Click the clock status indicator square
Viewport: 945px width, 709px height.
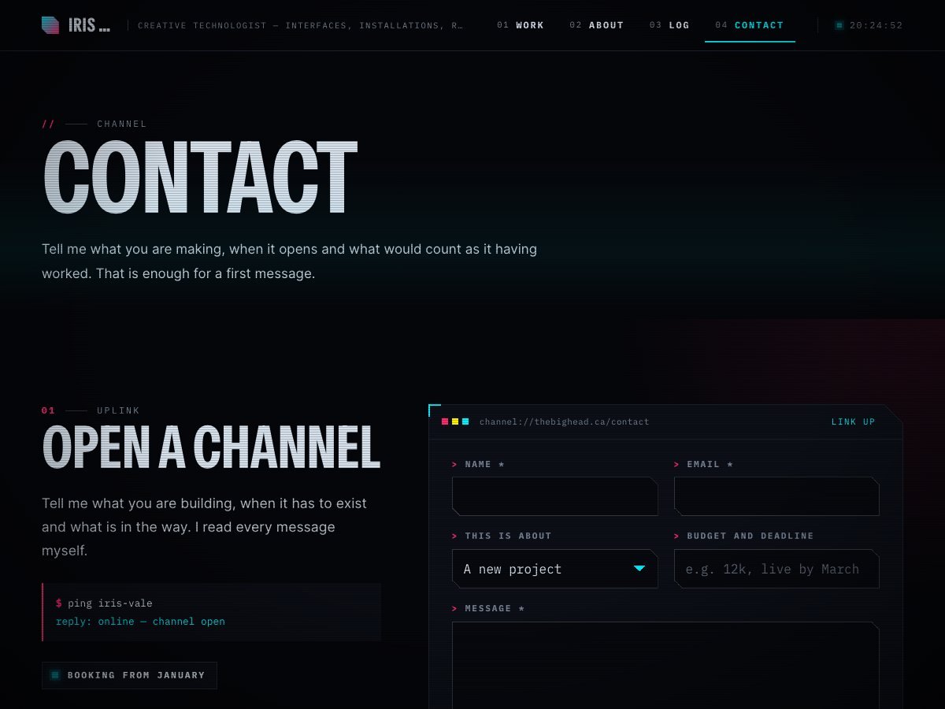(x=839, y=25)
